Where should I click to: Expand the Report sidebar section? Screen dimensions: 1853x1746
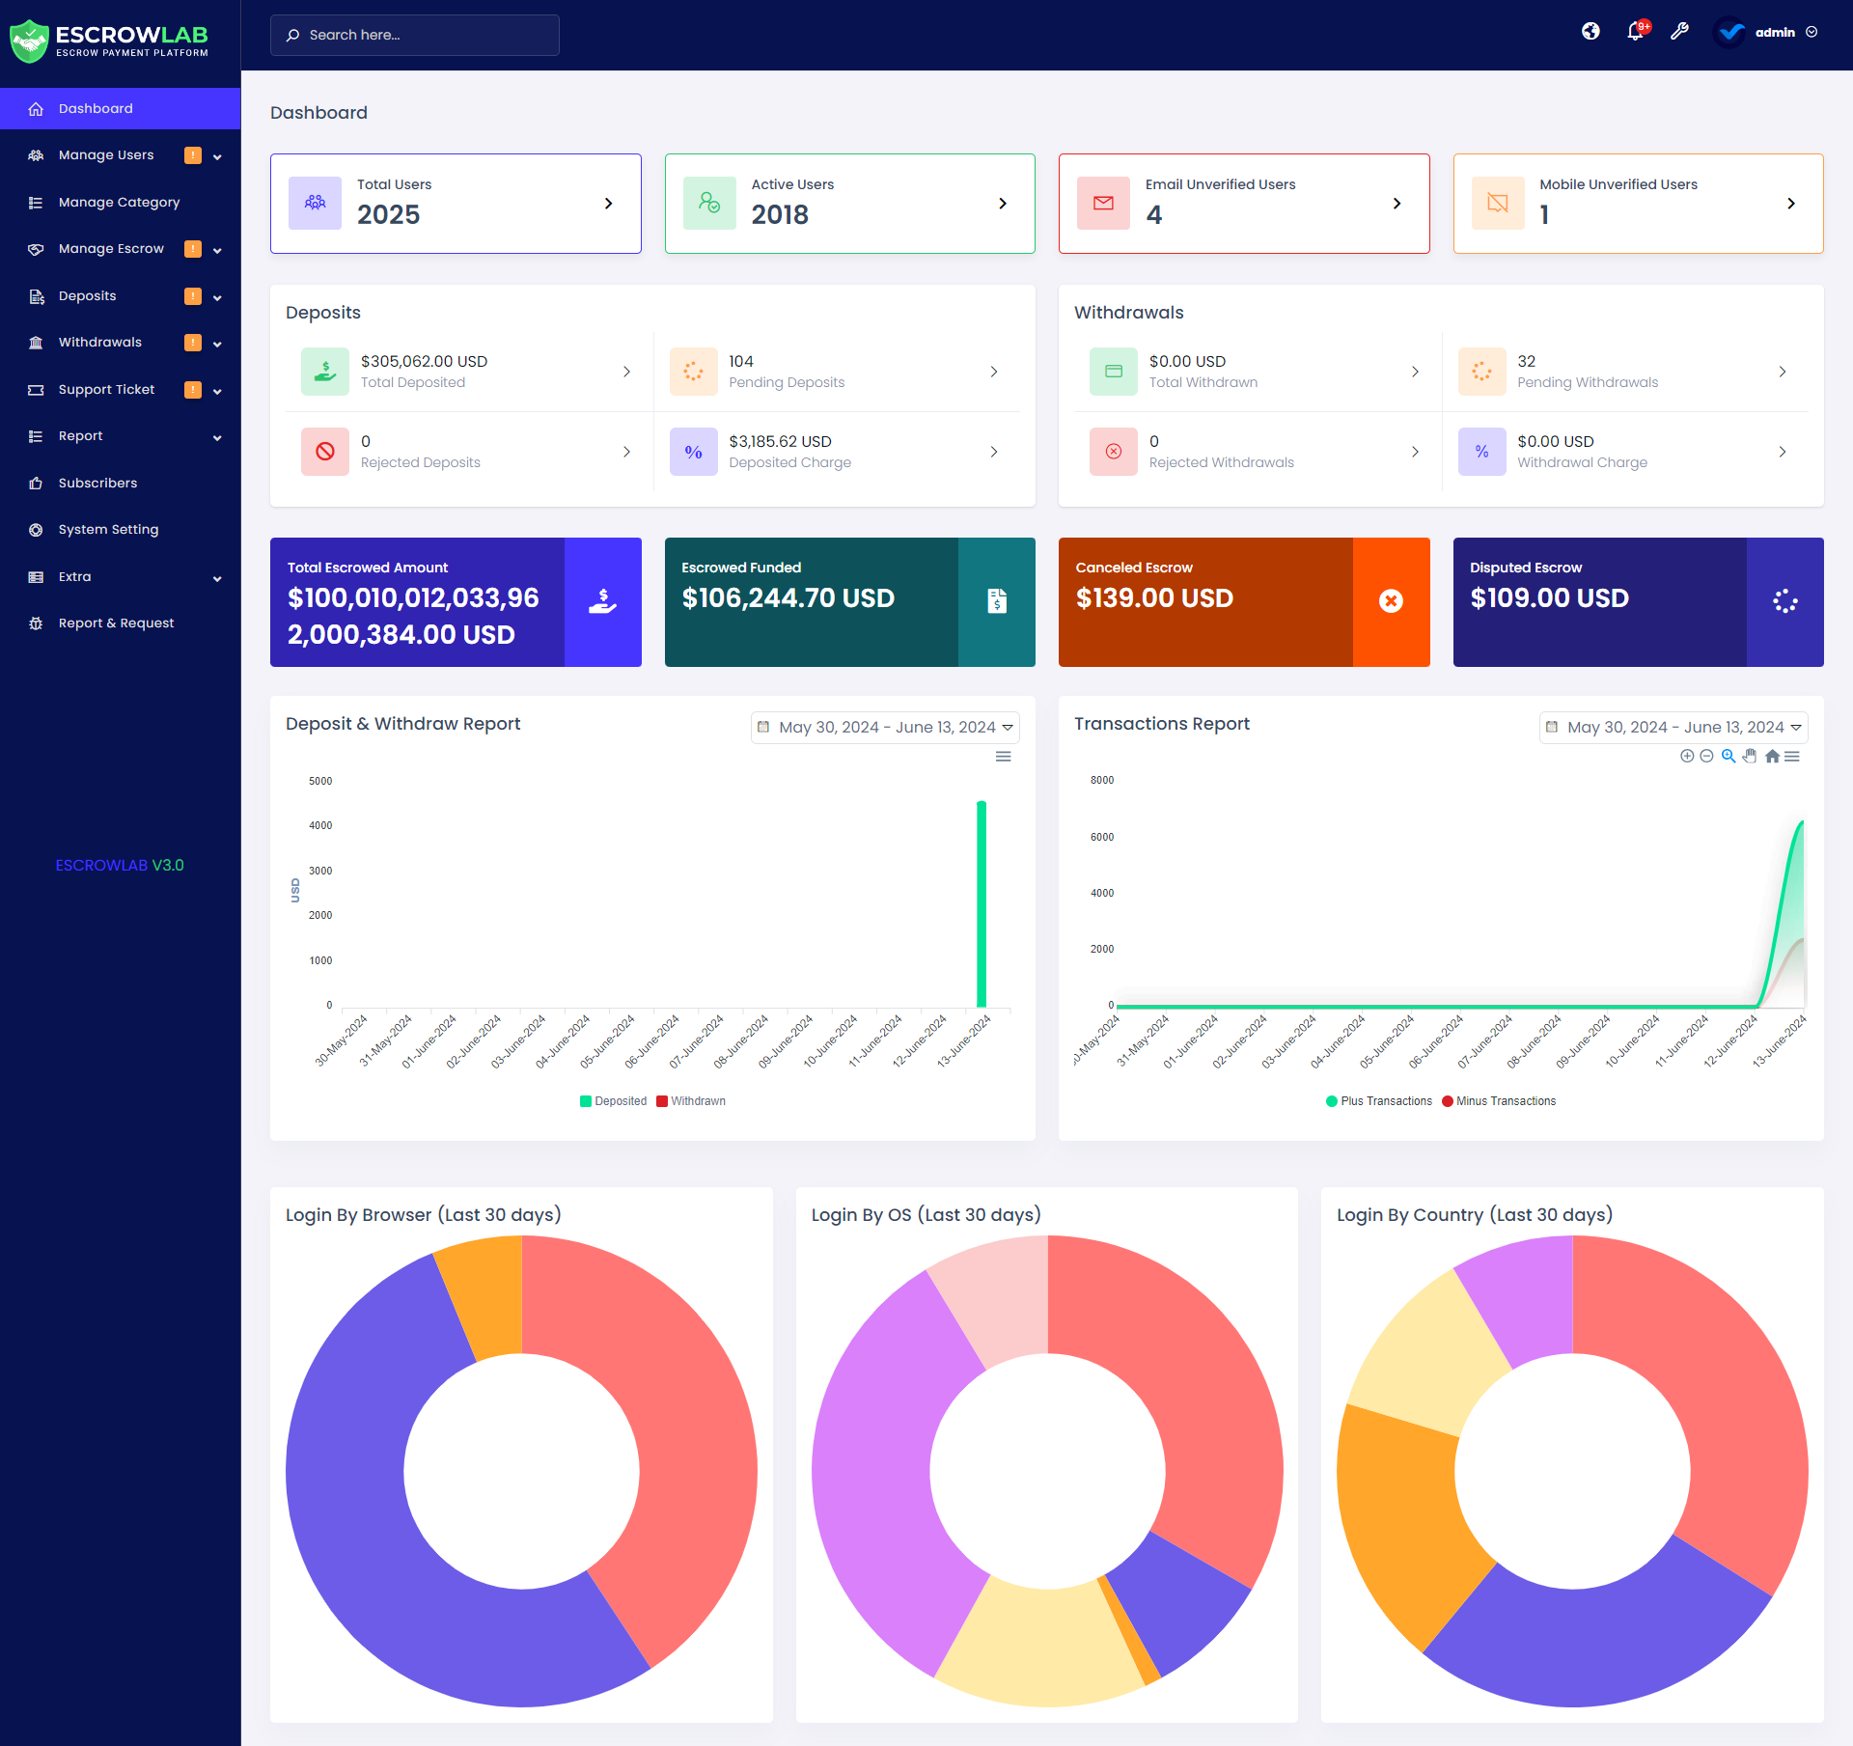pos(80,435)
